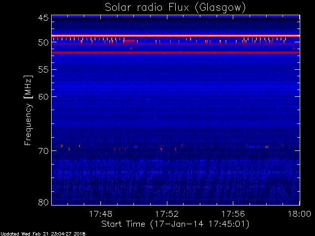Click the '18:00' time tick label

[299, 214]
